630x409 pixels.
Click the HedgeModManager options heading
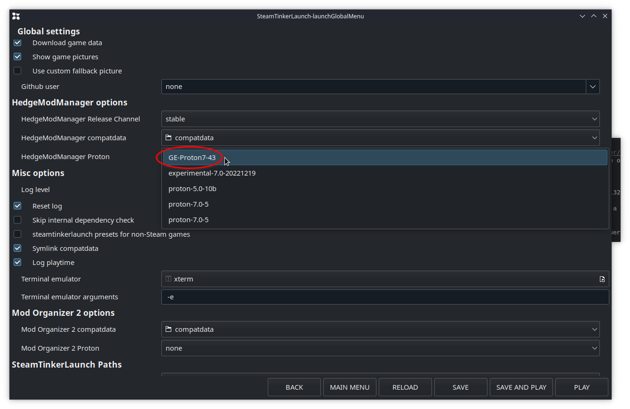click(70, 103)
